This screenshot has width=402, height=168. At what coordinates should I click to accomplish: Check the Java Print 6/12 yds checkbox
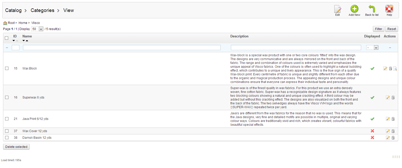coord(7,119)
